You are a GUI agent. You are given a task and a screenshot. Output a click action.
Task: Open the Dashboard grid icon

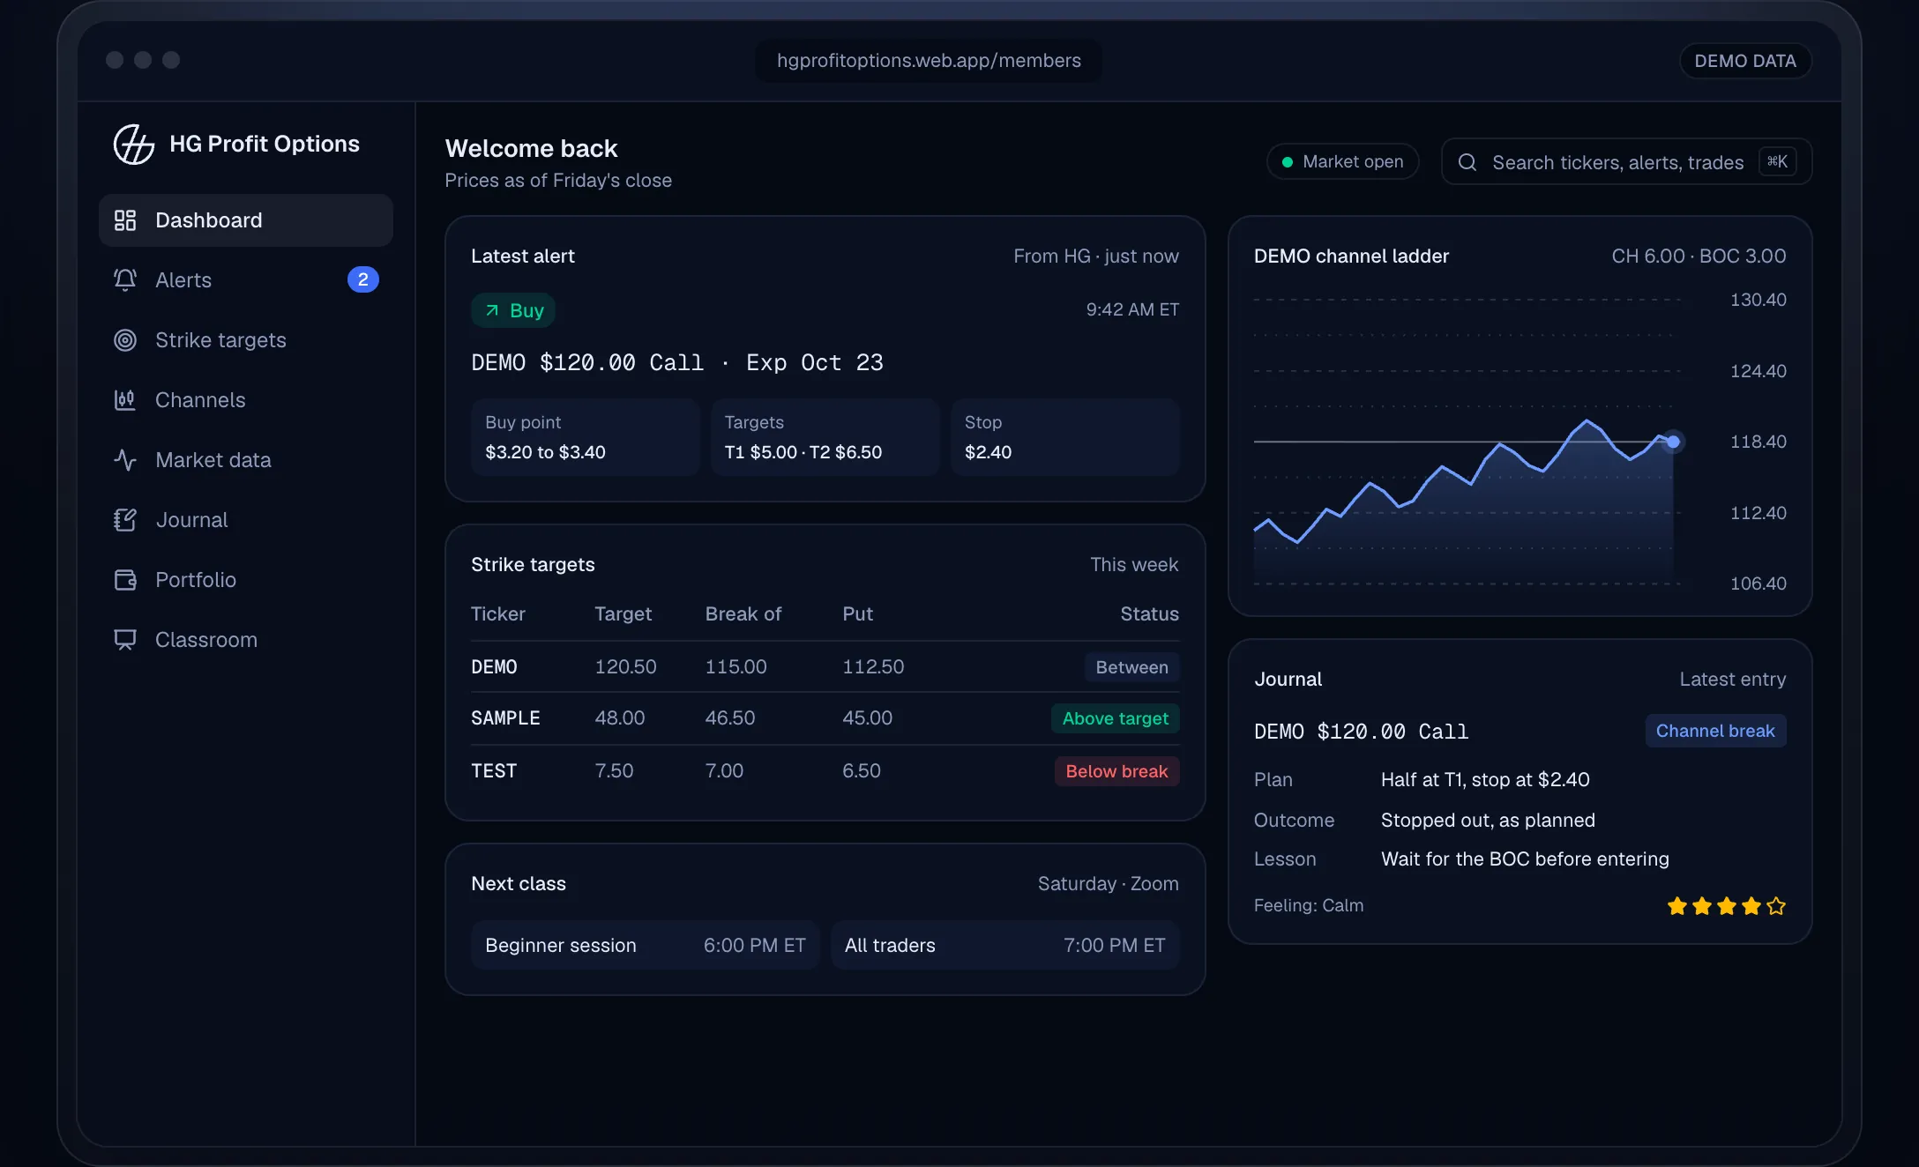125,220
